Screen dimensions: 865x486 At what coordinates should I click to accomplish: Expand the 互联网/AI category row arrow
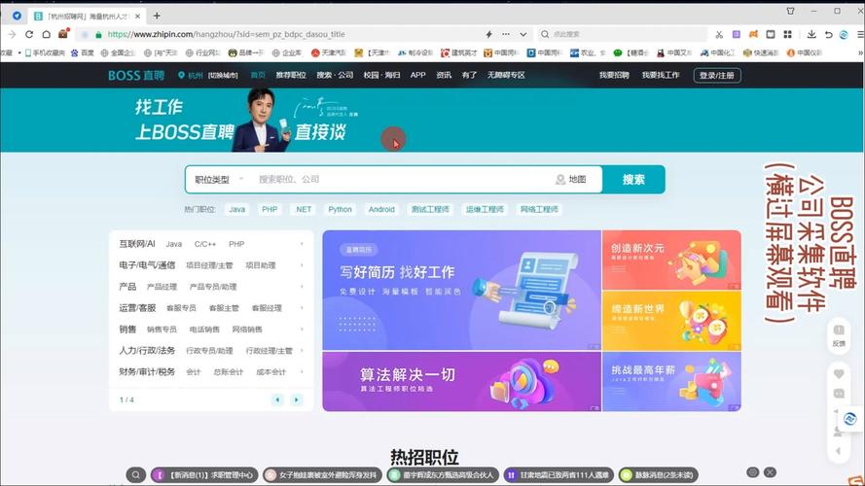pos(302,244)
